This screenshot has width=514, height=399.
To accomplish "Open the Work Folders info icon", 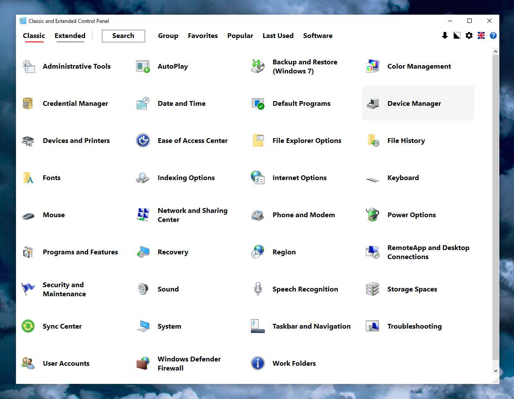I will click(258, 363).
